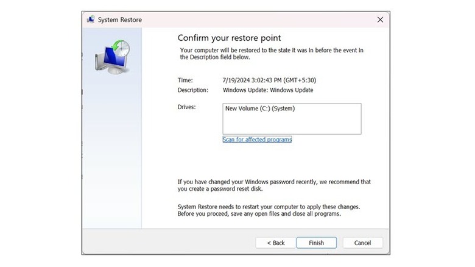Click the Description: label

pos(193,90)
